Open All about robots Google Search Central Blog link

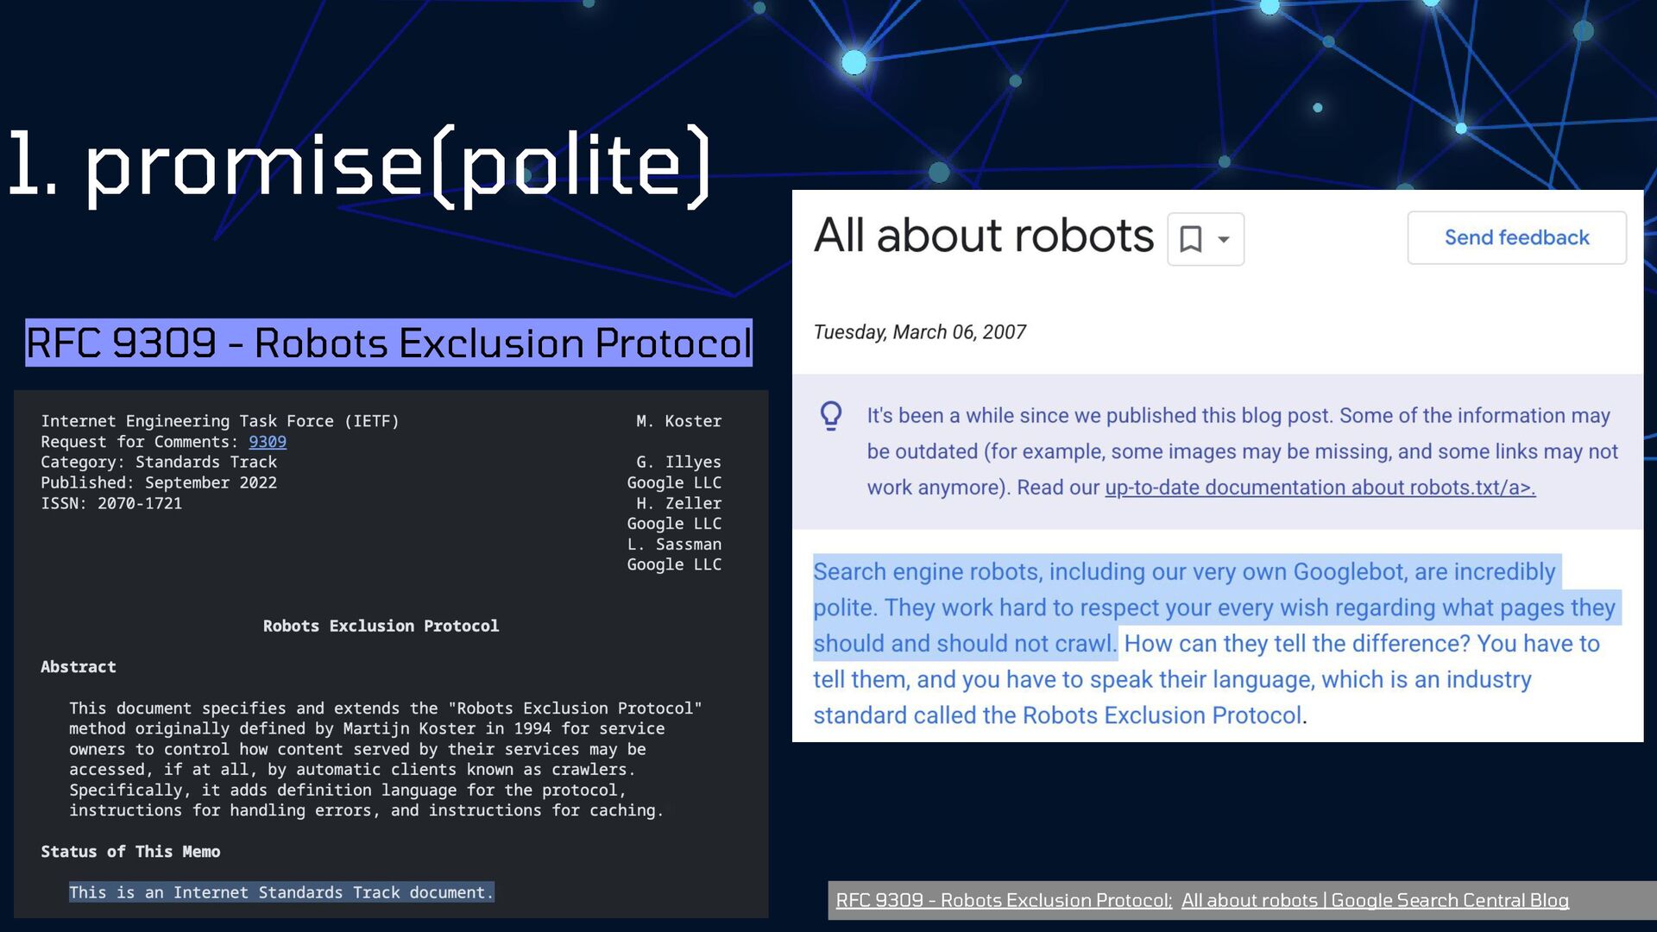(x=1375, y=900)
